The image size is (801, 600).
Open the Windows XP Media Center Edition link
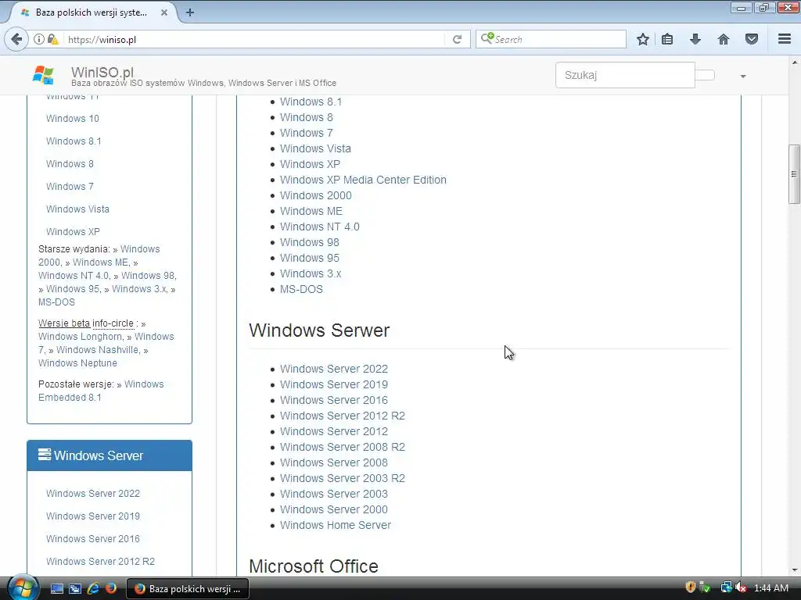[x=363, y=180]
